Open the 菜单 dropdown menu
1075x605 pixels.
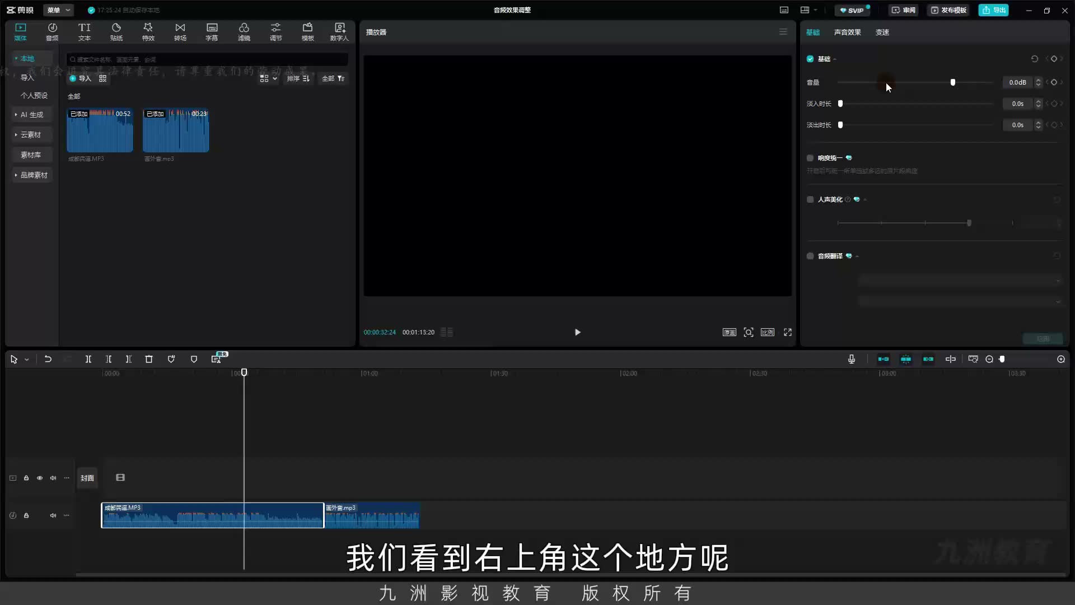pos(58,10)
